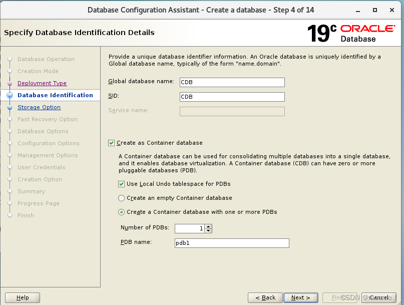Click the Database Identification step bullet icon
Image resolution: width=404 pixels, height=305 pixels.
click(10, 95)
